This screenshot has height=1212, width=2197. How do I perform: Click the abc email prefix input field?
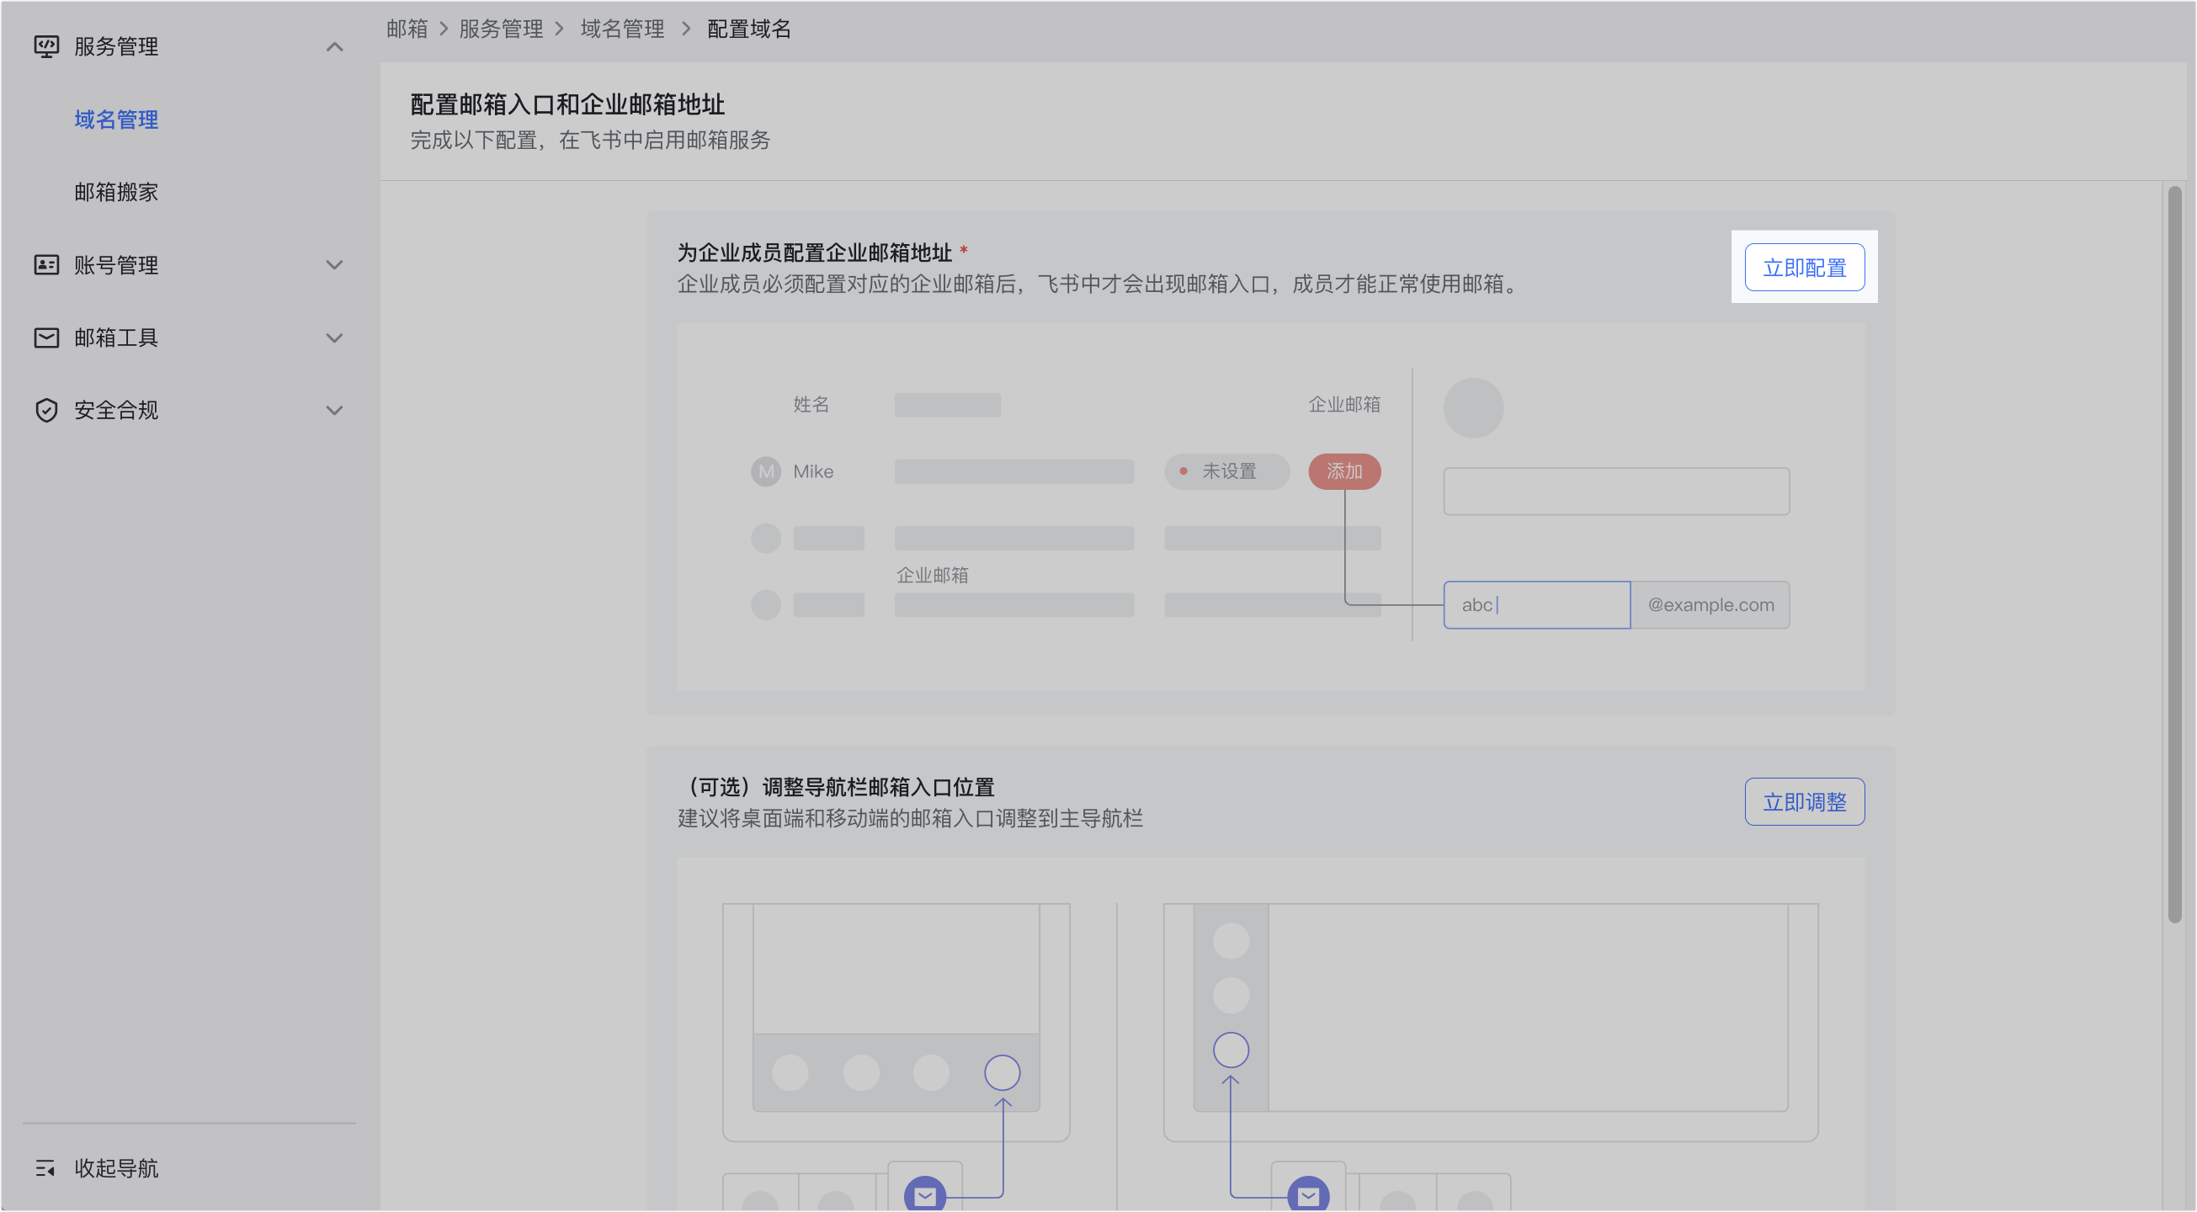pos(1536,605)
